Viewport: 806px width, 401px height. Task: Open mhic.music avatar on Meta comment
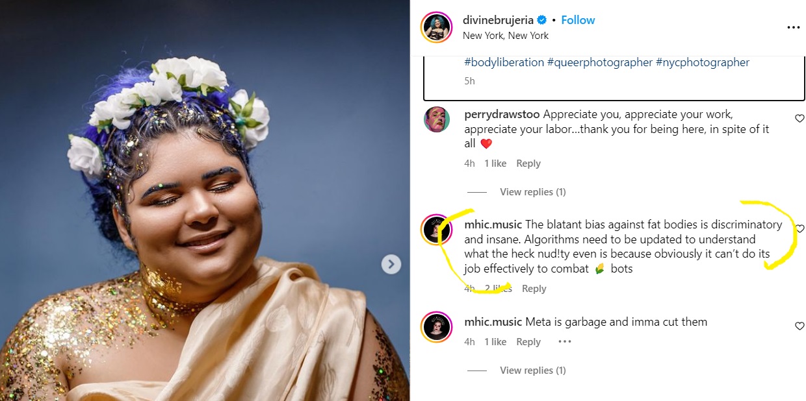(x=437, y=327)
